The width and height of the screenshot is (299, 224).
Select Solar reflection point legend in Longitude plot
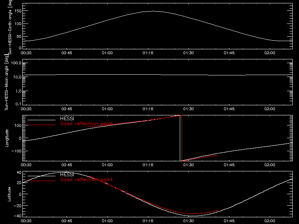pyautogui.click(x=86, y=124)
